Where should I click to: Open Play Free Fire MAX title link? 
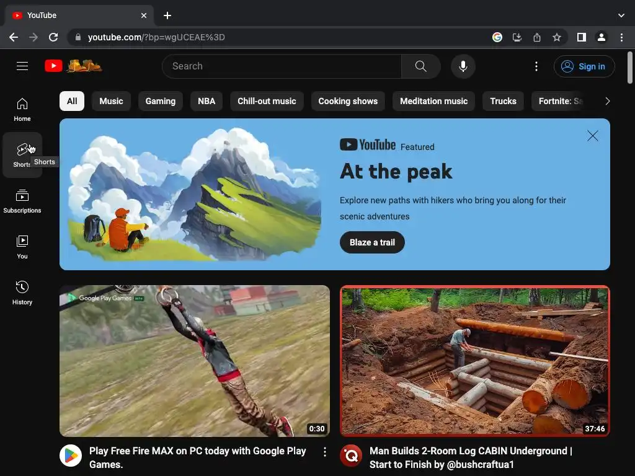(x=198, y=457)
